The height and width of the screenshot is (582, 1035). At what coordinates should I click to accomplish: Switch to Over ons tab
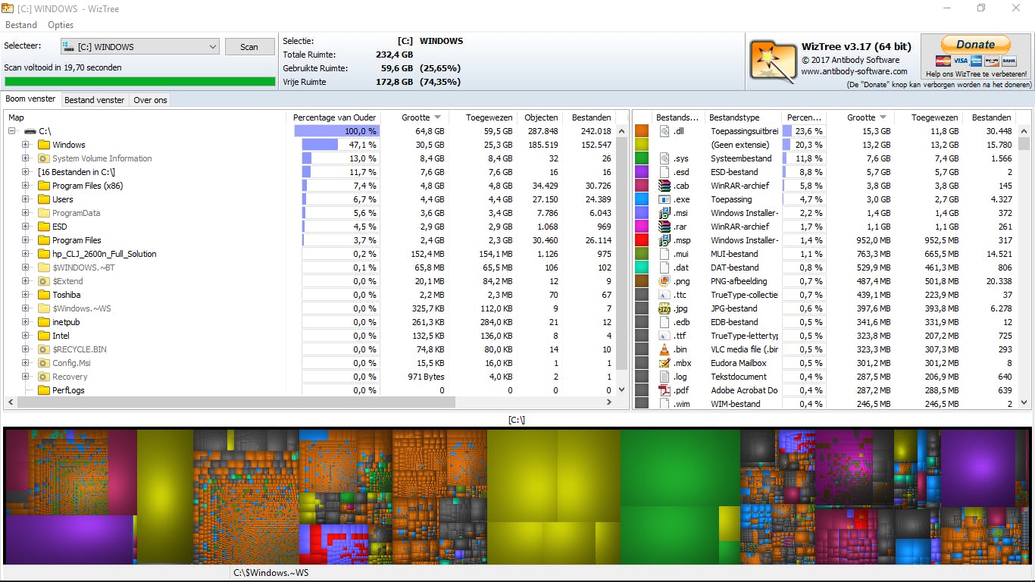[150, 100]
